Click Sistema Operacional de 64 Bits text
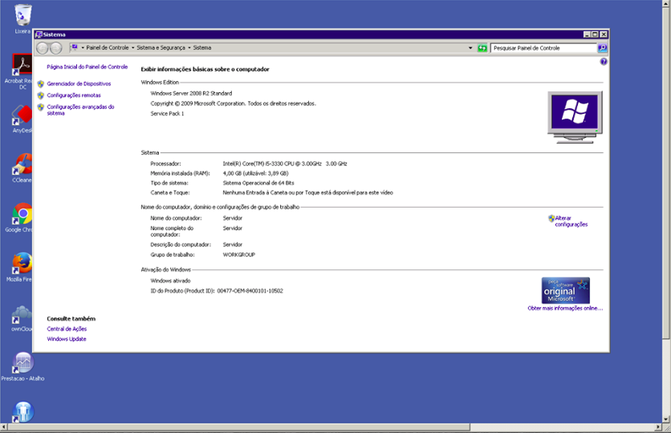 (258, 184)
